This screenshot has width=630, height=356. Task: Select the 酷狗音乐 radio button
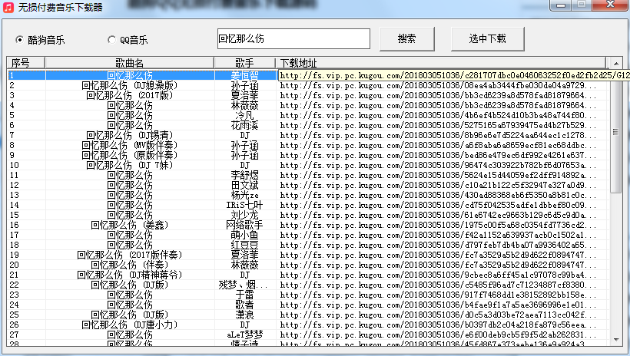(21, 40)
